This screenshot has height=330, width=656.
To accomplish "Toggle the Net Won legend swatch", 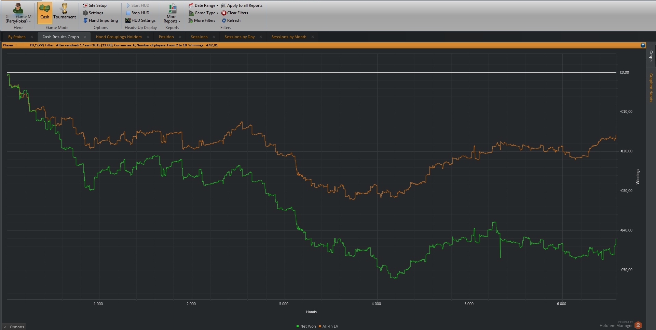I will point(298,326).
